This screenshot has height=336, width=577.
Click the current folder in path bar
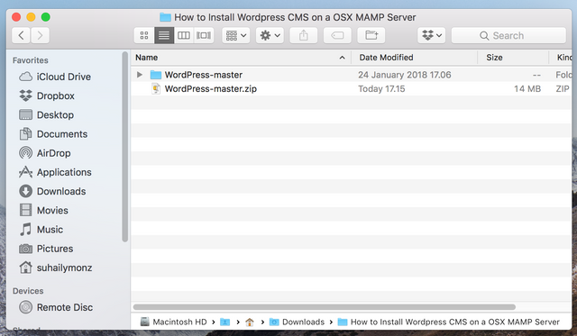point(449,322)
